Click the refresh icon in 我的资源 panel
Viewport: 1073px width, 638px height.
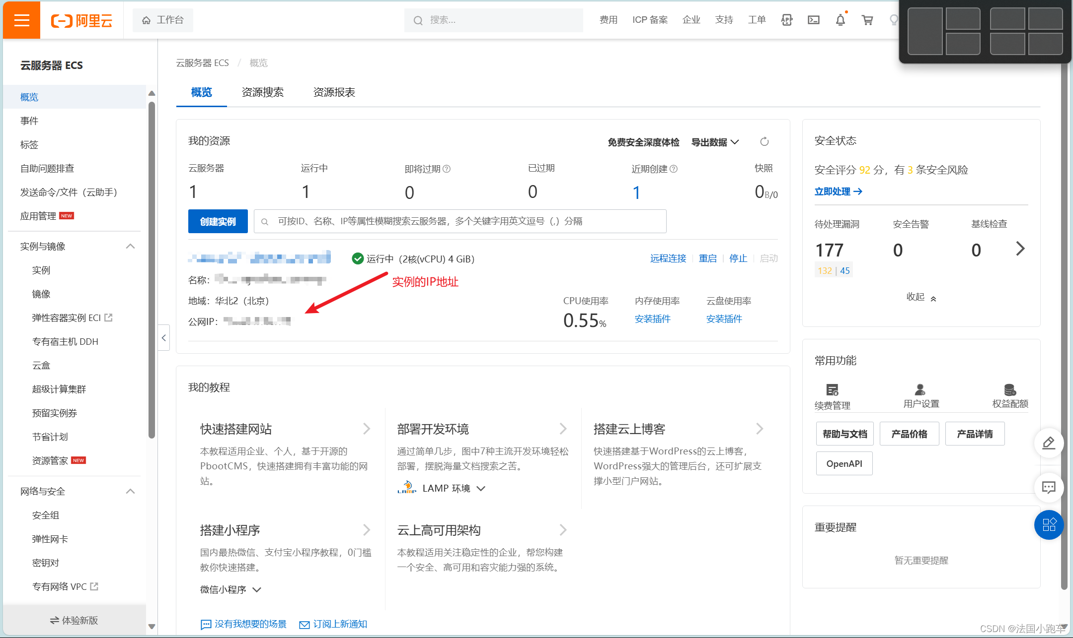point(764,141)
